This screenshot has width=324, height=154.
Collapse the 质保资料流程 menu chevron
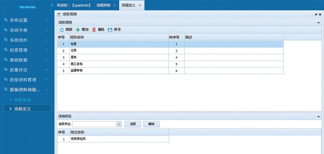coord(47,90)
